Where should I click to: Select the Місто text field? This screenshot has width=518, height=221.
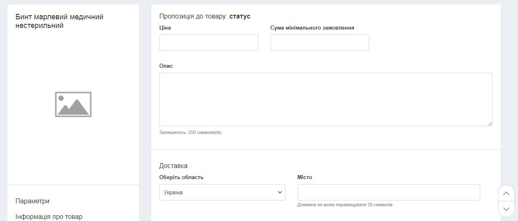pyautogui.click(x=388, y=192)
